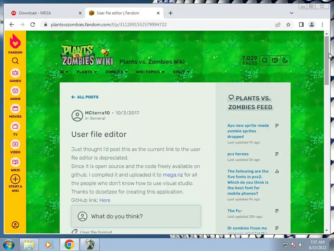The width and height of the screenshot is (334, 251).
Task: Open 'The Fu-' feed post
Action: (235, 211)
